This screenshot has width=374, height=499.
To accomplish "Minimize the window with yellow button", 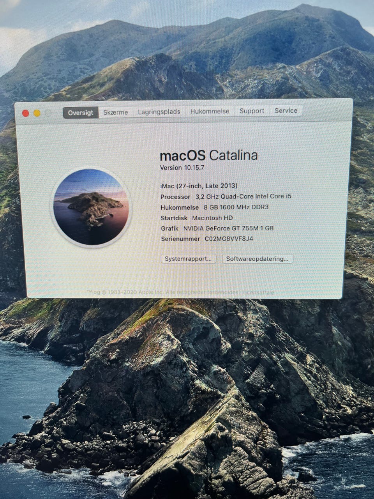I will click(37, 113).
